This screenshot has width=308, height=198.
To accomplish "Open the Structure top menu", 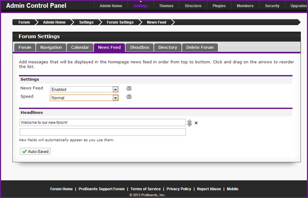I will click(x=193, y=6).
